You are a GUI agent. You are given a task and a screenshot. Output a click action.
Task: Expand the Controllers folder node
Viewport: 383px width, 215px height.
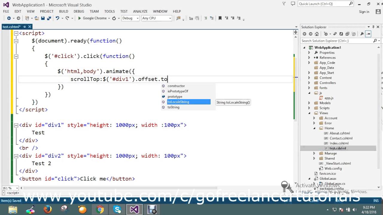(309, 83)
